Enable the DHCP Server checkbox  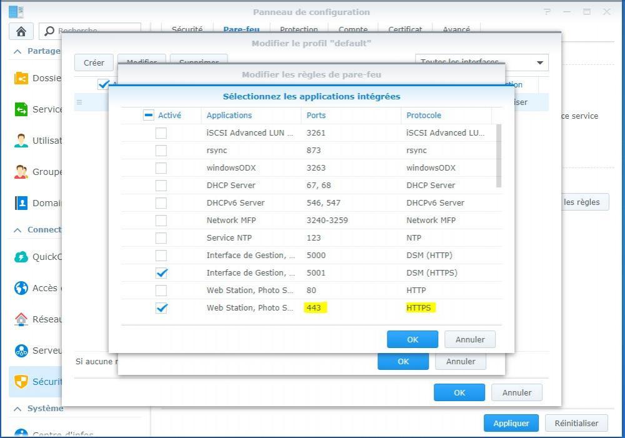[x=161, y=186]
